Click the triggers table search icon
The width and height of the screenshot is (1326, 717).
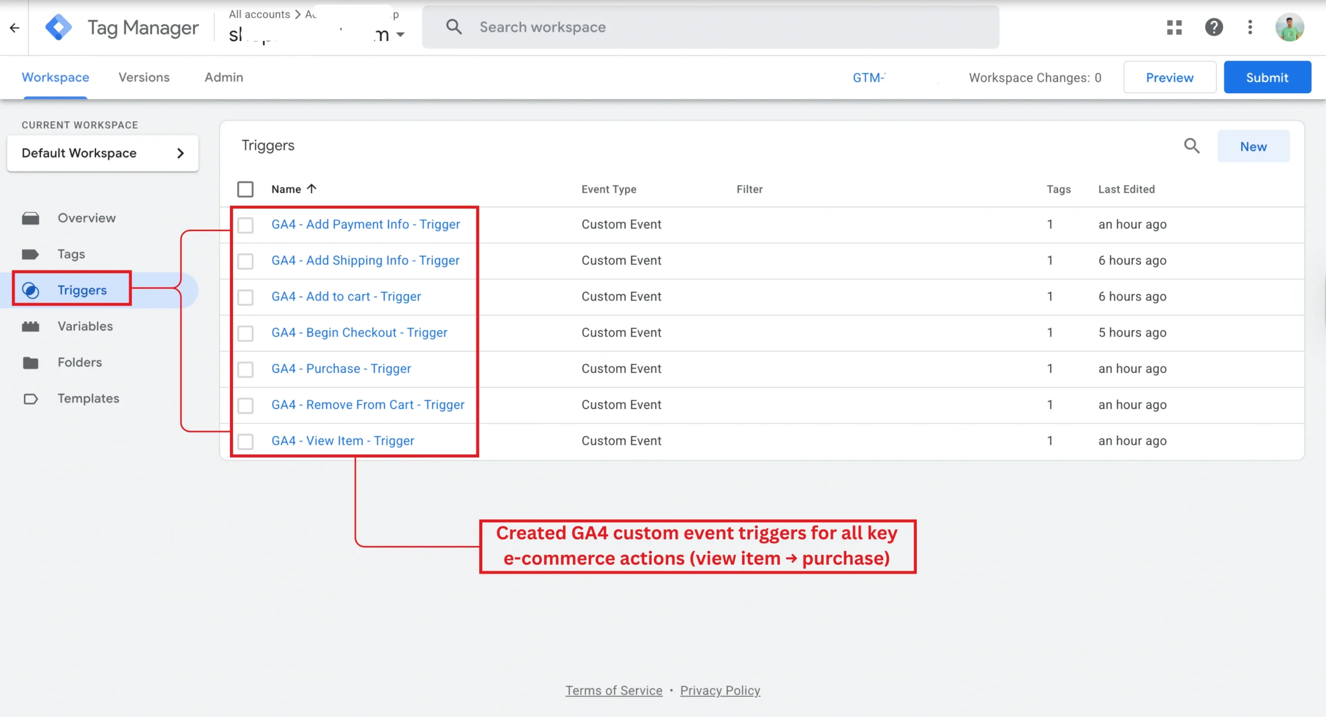(x=1192, y=146)
